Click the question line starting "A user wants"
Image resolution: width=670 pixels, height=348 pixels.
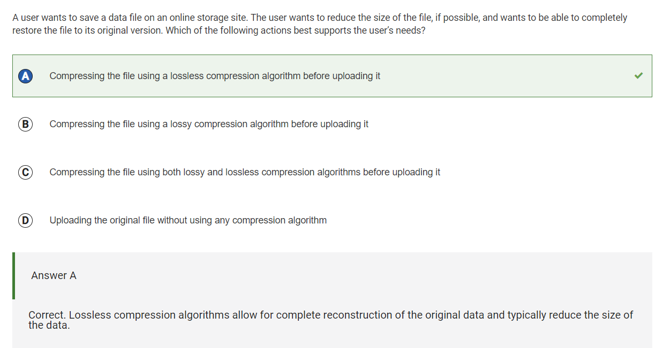coord(320,18)
